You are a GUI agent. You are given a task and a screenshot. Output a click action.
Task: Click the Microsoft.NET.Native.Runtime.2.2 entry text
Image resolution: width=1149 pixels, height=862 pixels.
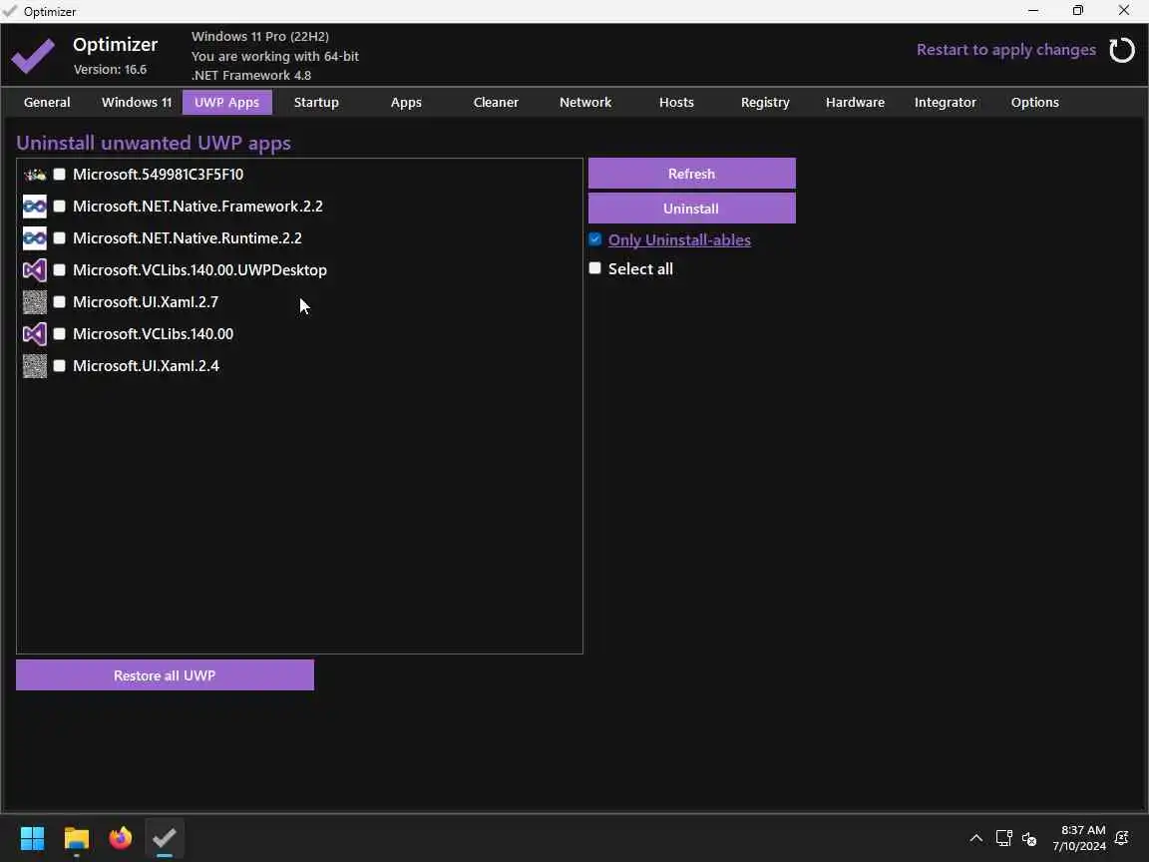188,238
